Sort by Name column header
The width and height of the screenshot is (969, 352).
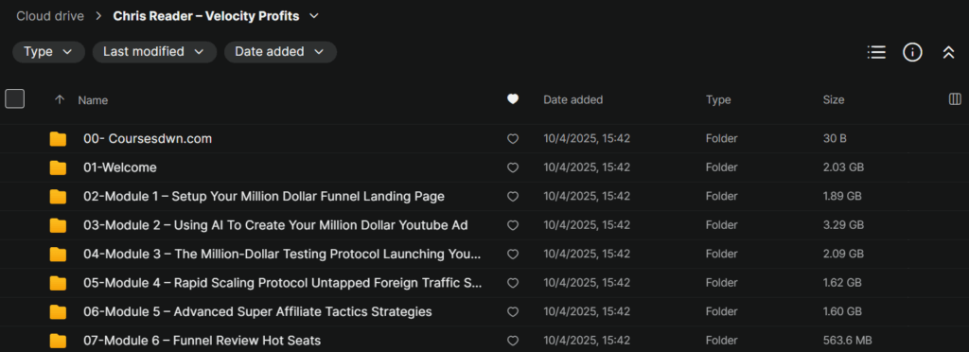coord(93,100)
